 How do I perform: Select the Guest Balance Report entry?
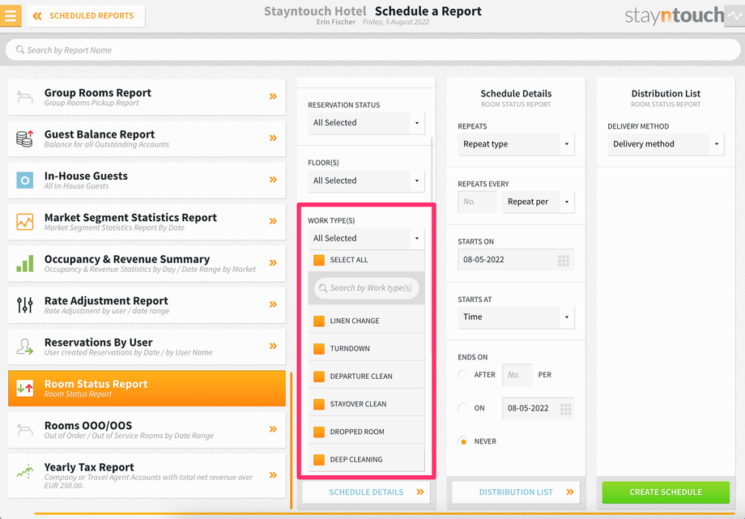(147, 138)
